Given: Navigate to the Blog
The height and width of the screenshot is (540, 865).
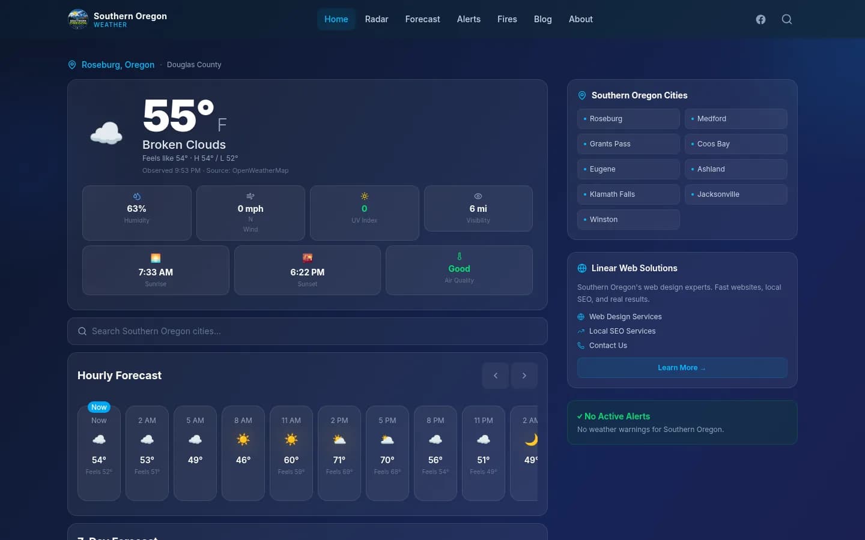Looking at the screenshot, I should coord(543,19).
